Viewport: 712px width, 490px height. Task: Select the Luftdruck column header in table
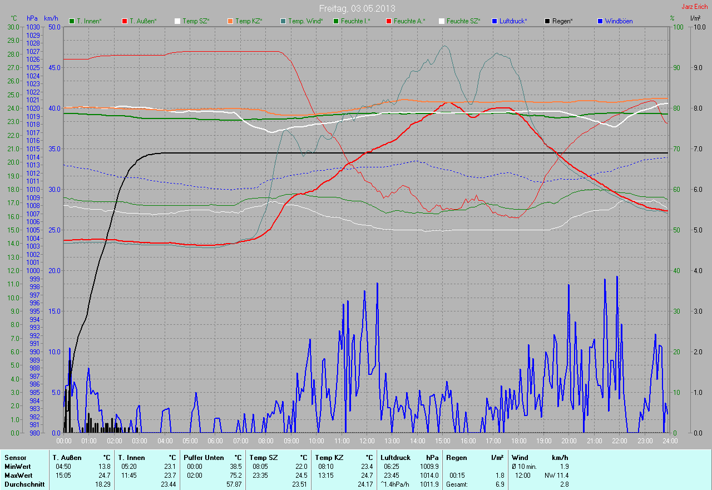[x=396, y=458]
